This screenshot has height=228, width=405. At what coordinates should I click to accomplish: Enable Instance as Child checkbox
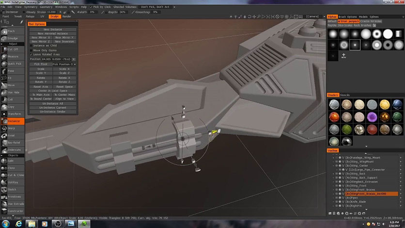pyautogui.click(x=31, y=46)
